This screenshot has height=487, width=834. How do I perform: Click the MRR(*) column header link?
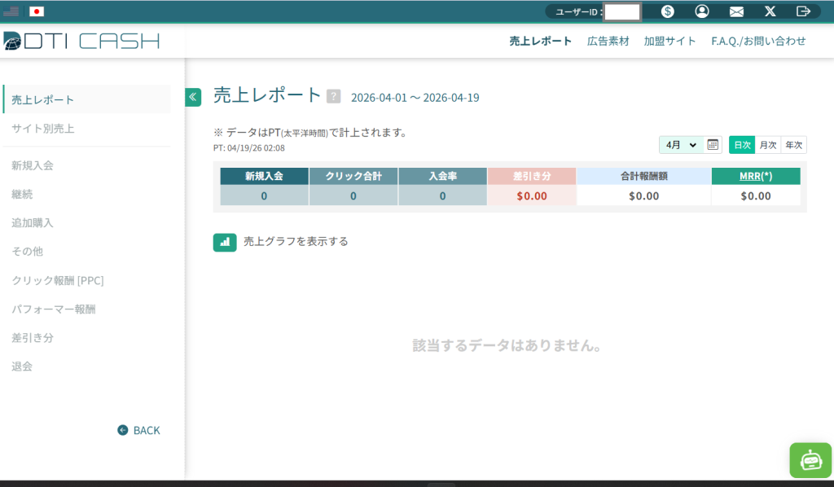[x=755, y=176]
